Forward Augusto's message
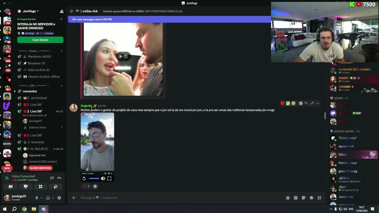 click(312, 103)
